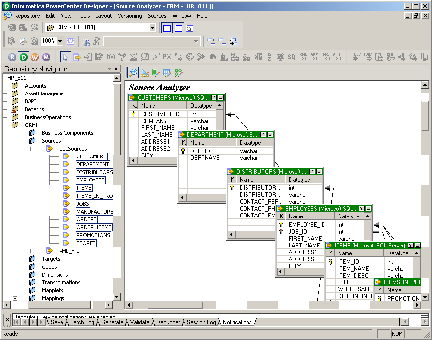
Task: Launch Workflow Manager via orange W icon
Action: [x=35, y=57]
